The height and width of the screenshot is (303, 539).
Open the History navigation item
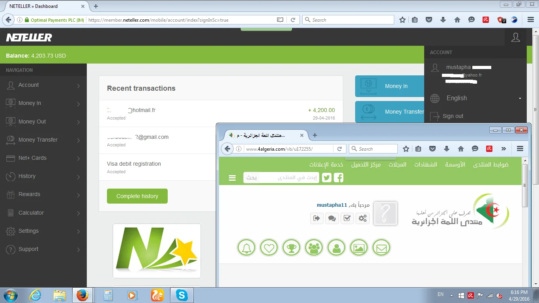click(43, 176)
